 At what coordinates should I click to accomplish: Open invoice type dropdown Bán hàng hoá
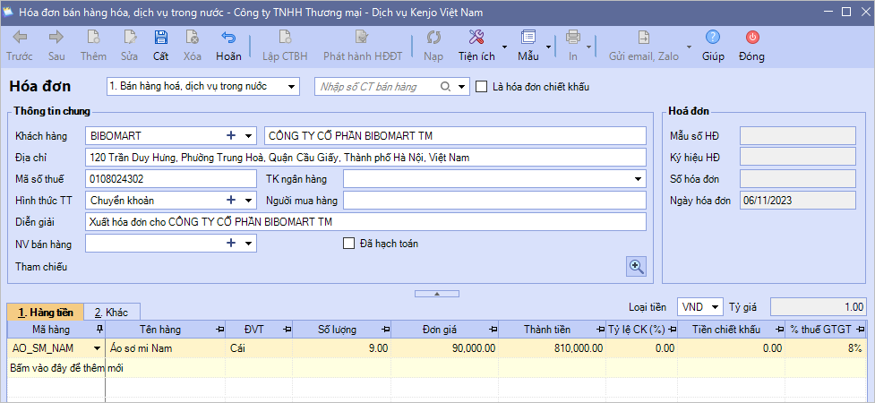click(291, 87)
